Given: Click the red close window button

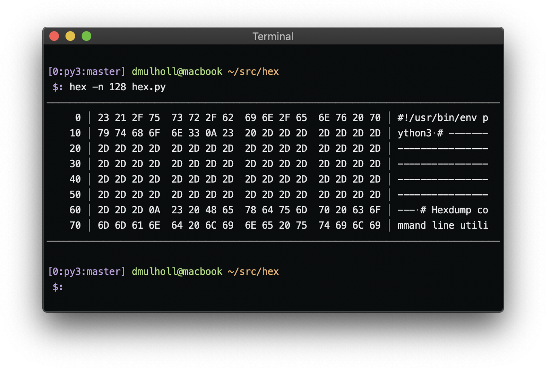Looking at the screenshot, I should 54,36.
